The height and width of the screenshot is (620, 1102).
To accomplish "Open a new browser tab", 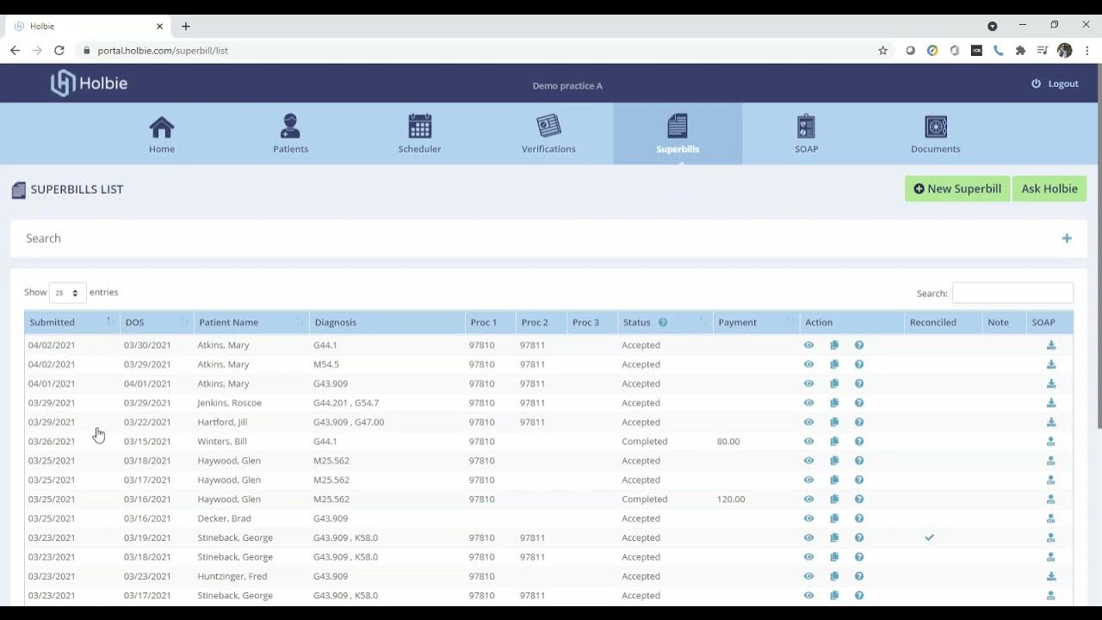I will pos(185,27).
